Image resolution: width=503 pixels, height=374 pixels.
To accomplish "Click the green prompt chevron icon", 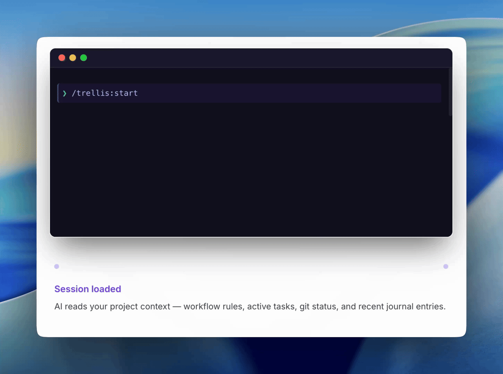I will click(x=64, y=93).
